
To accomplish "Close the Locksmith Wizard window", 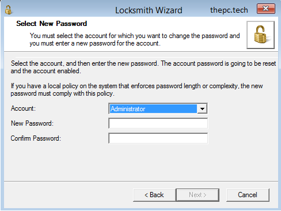I will pyautogui.click(x=266, y=9).
